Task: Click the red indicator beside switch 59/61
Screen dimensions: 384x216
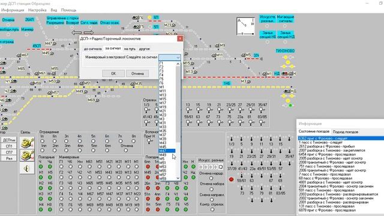Action: click(x=231, y=179)
